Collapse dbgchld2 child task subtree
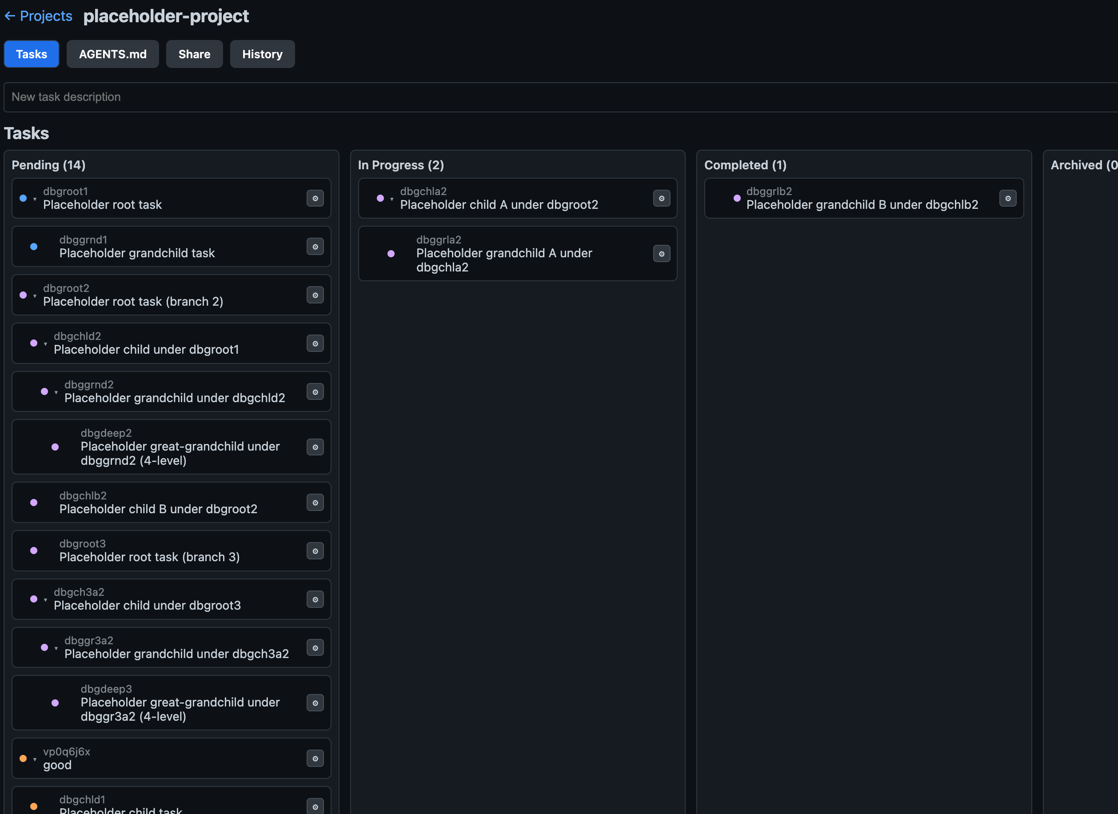1118x814 pixels. coord(45,345)
